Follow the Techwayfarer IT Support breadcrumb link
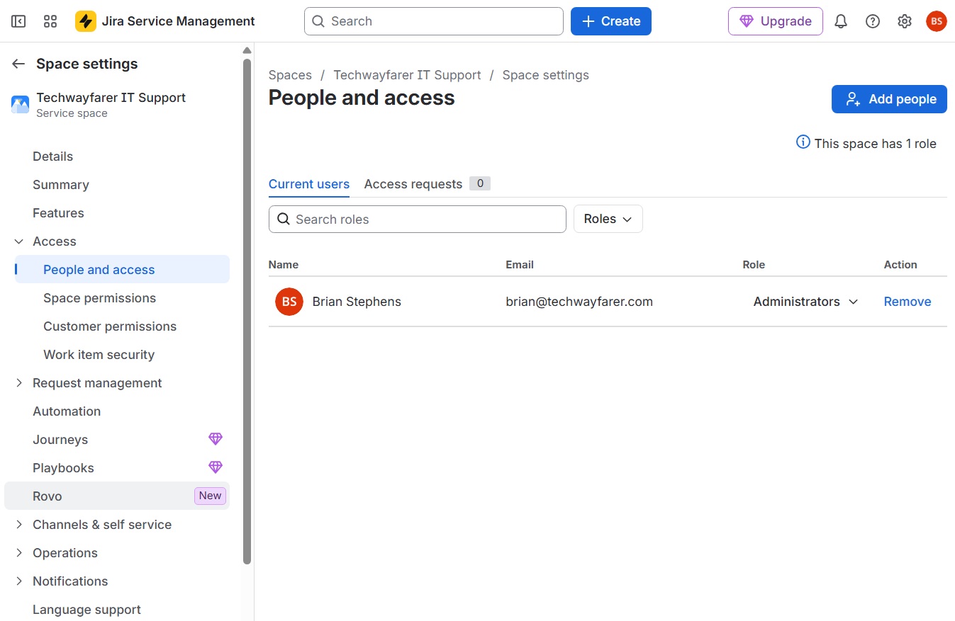Image resolution: width=955 pixels, height=621 pixels. coord(407,75)
